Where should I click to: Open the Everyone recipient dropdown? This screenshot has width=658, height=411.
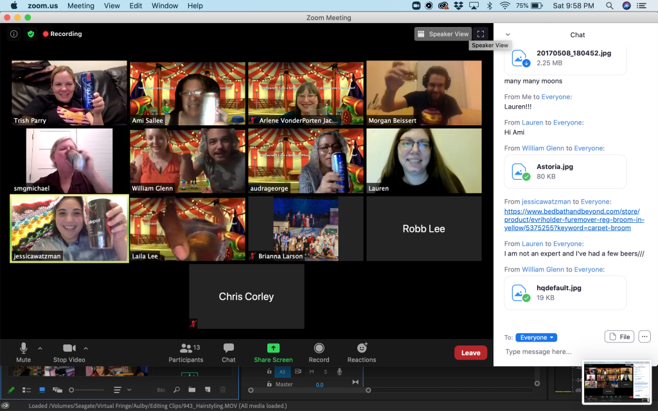click(x=536, y=337)
